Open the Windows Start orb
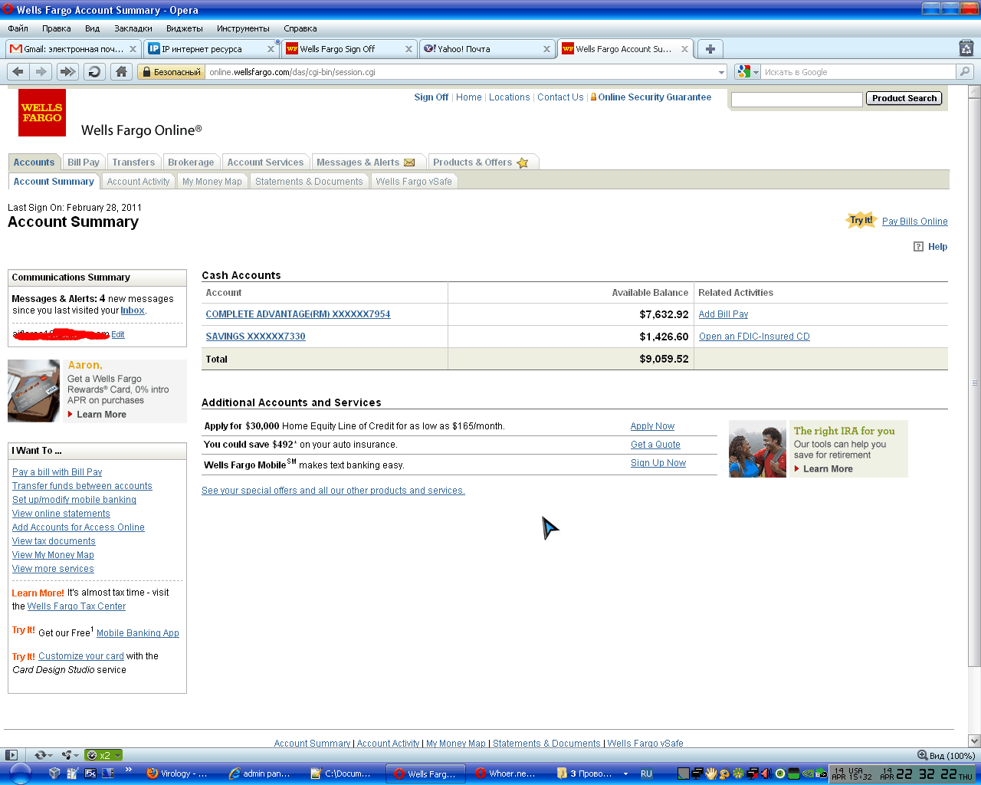981x785 pixels. [x=21, y=774]
